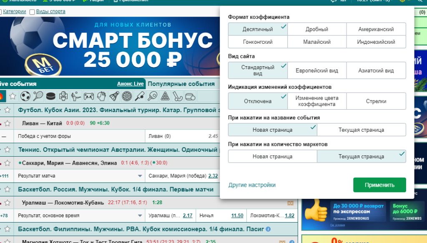Viewport: 427px width, 243px height.
Task: Filter live events by field hockey stick icon
Action: [178, 96]
